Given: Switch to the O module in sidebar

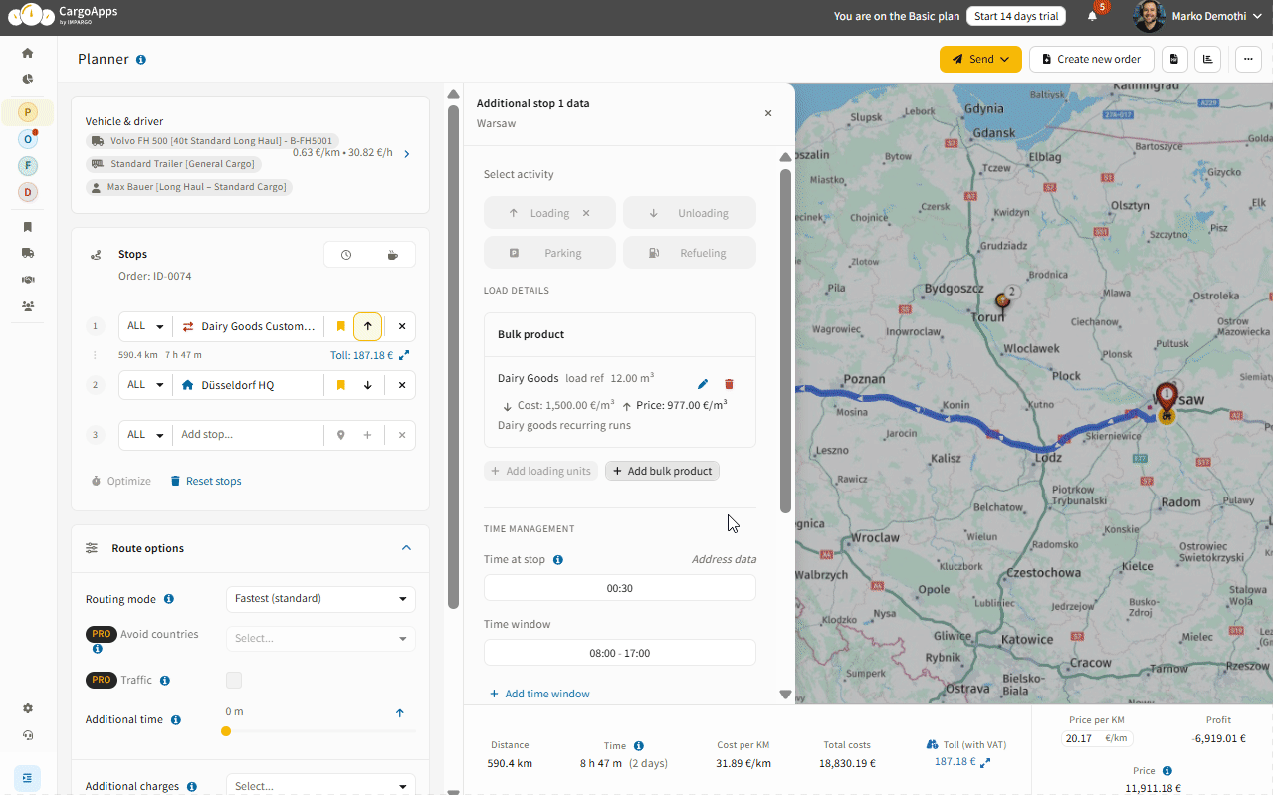Looking at the screenshot, I should [x=28, y=139].
